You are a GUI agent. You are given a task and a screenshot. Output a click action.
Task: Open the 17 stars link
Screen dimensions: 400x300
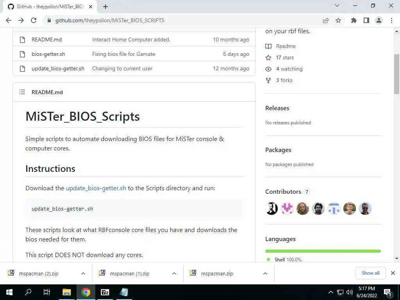click(x=280, y=58)
